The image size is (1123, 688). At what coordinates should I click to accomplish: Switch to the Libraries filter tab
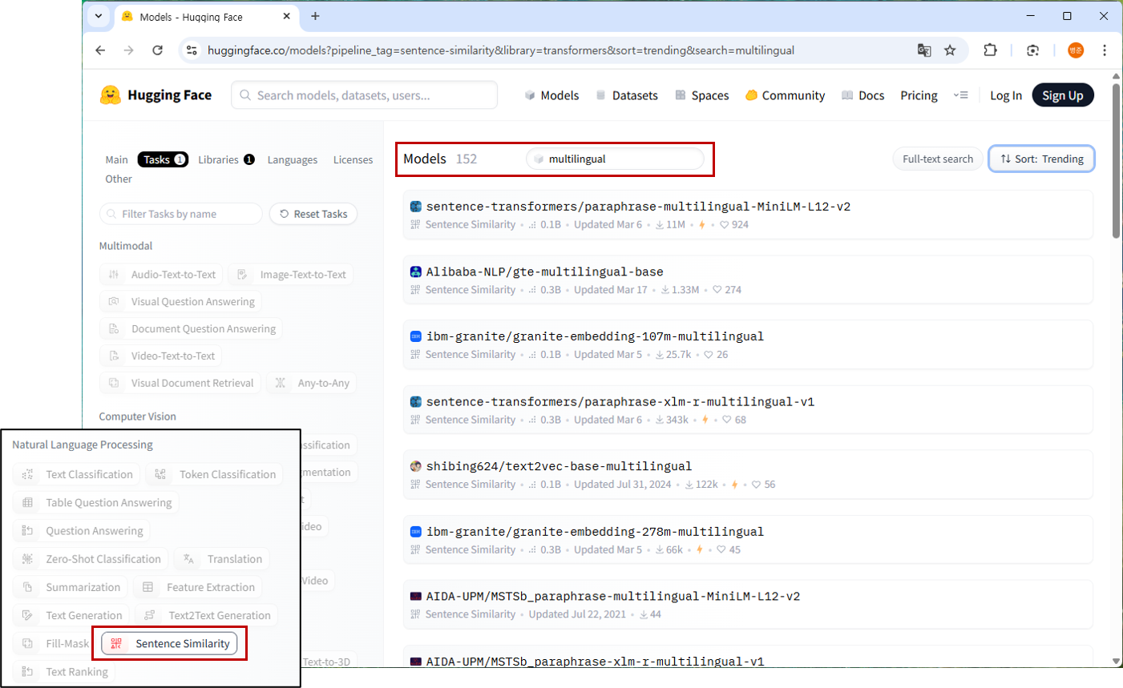click(226, 159)
